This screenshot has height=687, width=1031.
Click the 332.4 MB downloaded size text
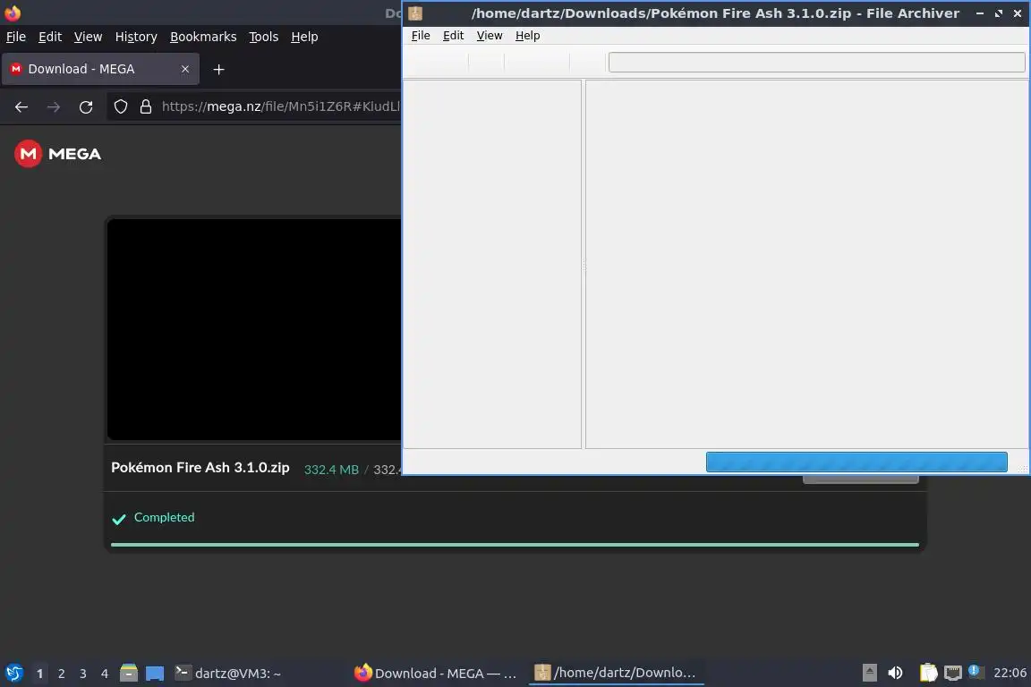(x=331, y=470)
